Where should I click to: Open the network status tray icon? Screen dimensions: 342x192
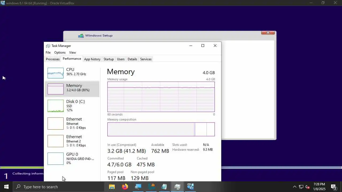301,187
